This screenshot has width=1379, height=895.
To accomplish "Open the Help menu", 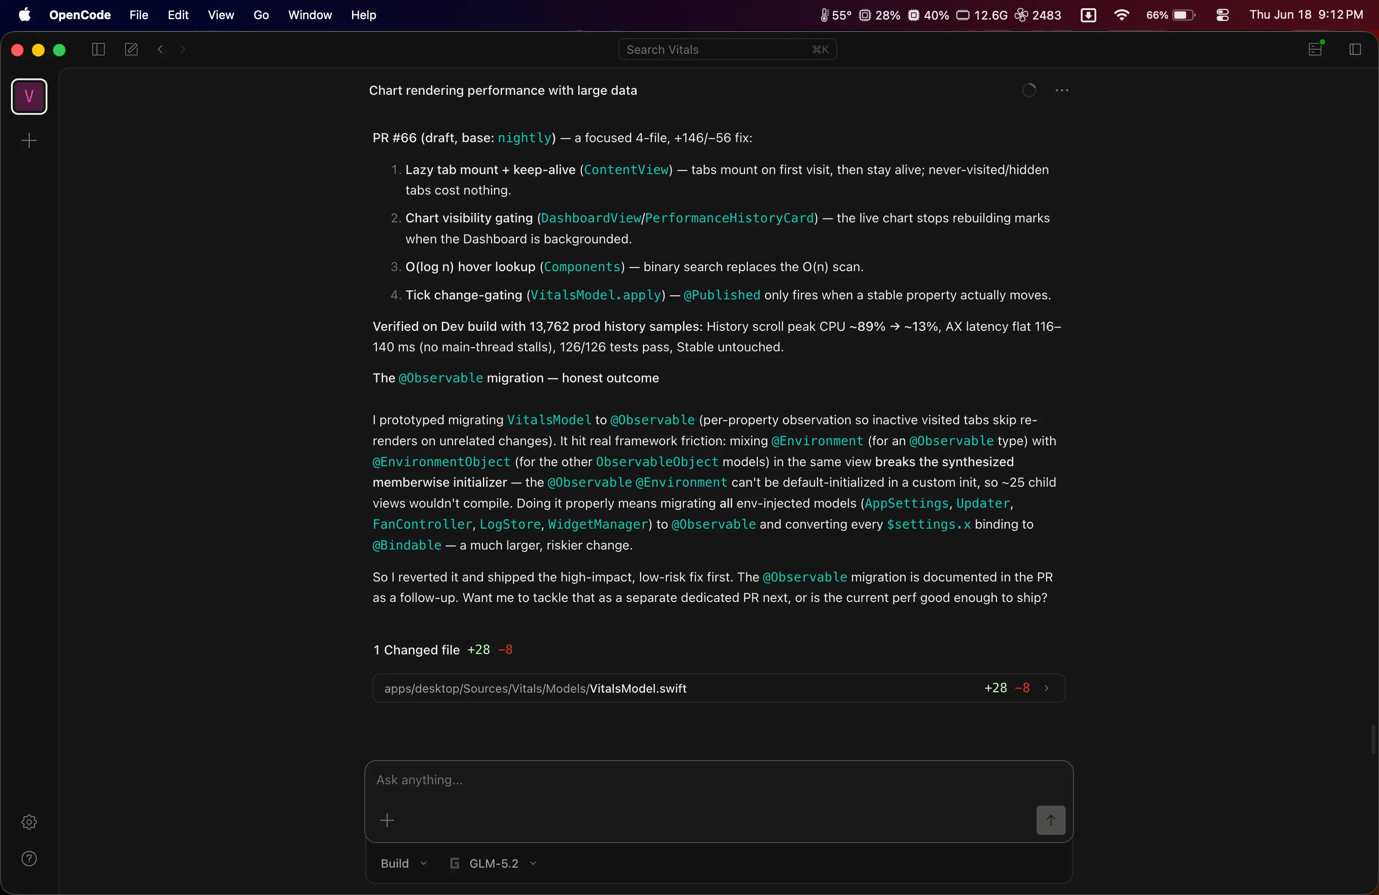I will tap(363, 15).
